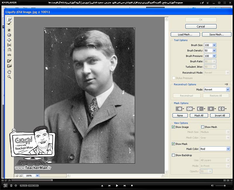Click the Invert All button
The image size is (234, 190).
(x=220, y=115)
